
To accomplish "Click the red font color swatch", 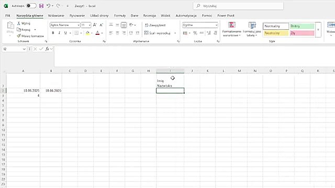I will click(x=97, y=33).
